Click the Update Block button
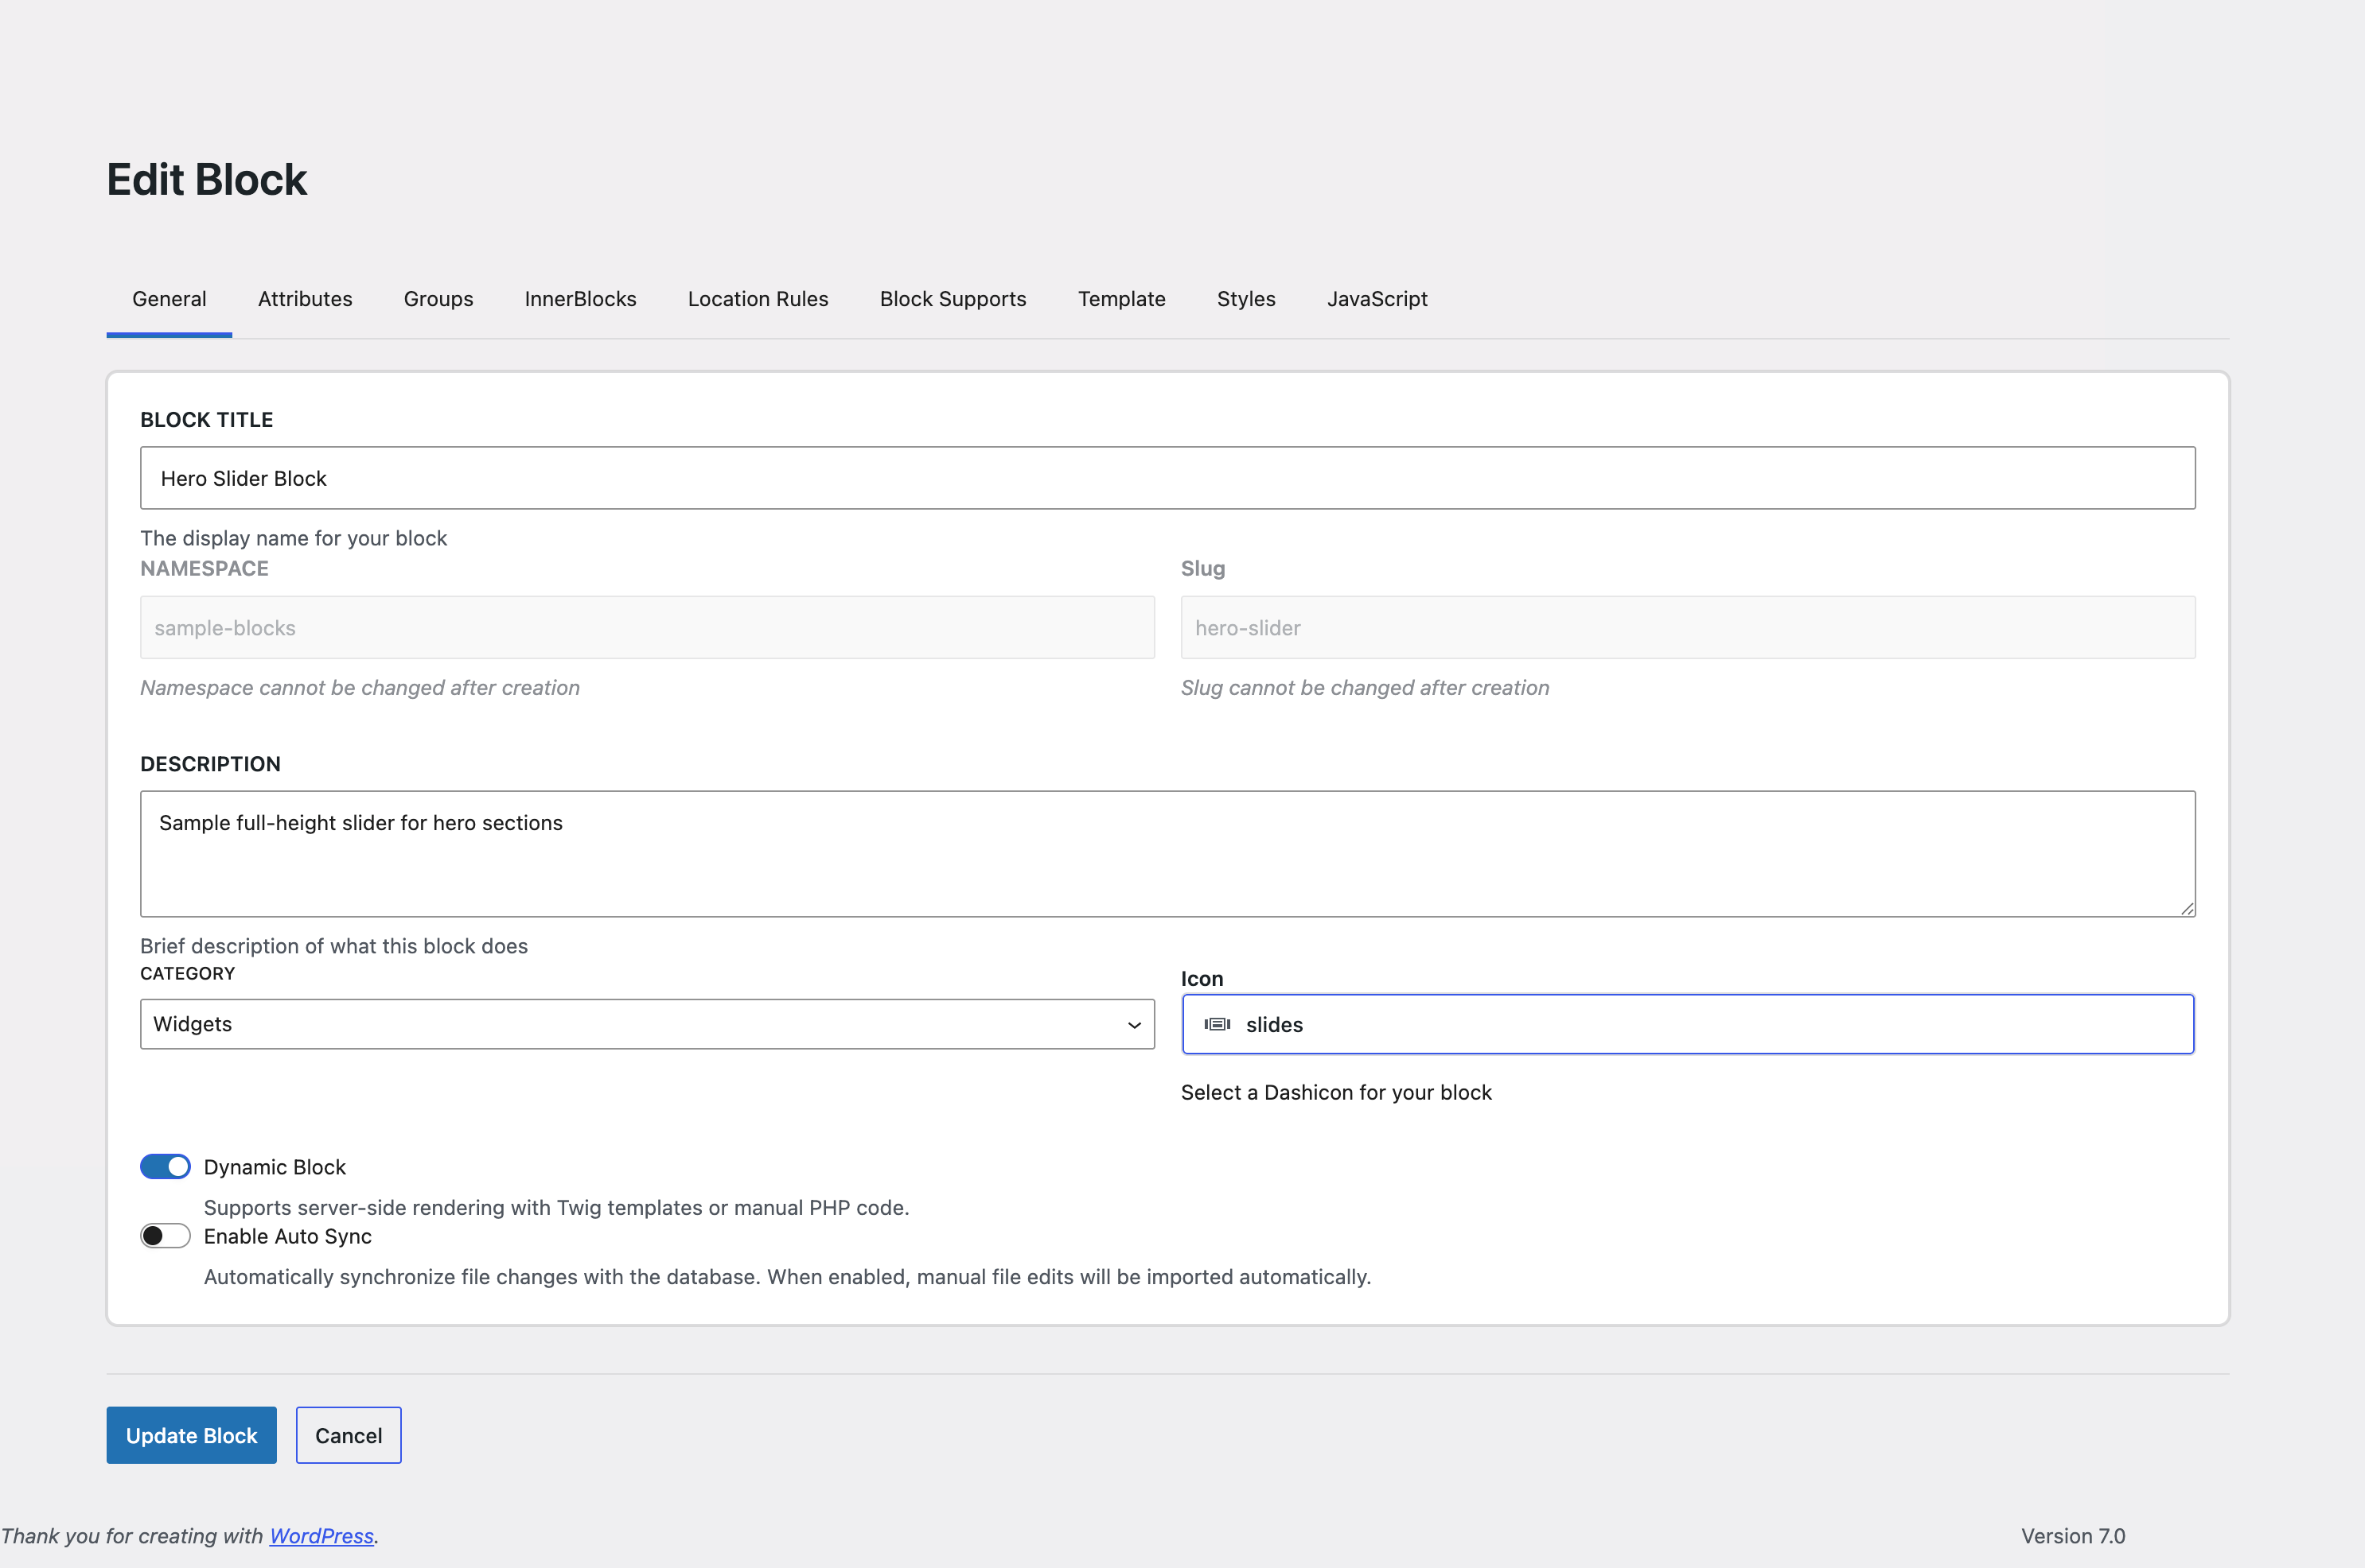Screen dimensions: 2365x1568 click(191, 1435)
